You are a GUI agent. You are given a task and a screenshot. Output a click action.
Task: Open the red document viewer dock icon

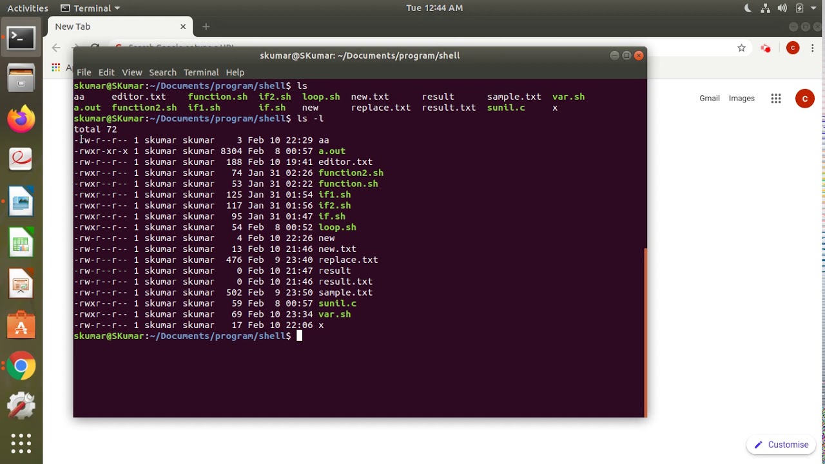click(x=21, y=159)
